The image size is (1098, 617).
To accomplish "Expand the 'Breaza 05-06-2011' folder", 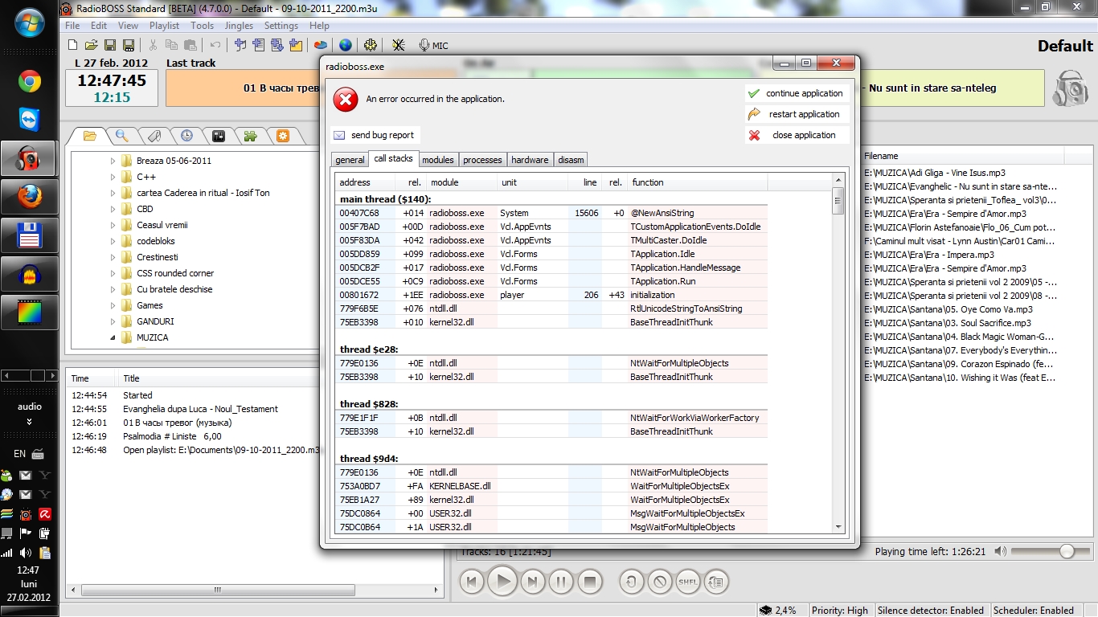I will point(113,161).
